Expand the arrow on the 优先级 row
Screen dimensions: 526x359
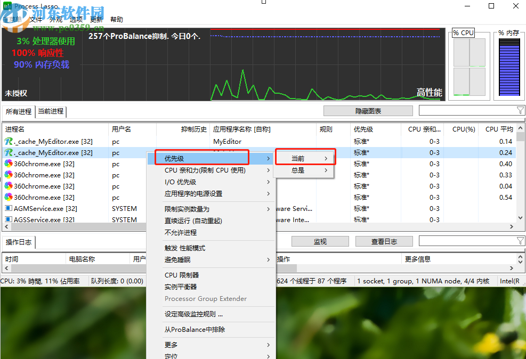(268, 158)
